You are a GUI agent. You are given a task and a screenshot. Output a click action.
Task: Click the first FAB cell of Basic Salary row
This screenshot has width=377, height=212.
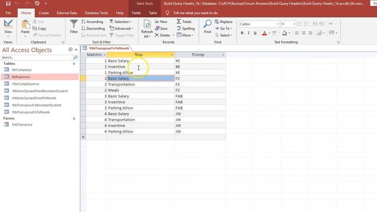200,96
